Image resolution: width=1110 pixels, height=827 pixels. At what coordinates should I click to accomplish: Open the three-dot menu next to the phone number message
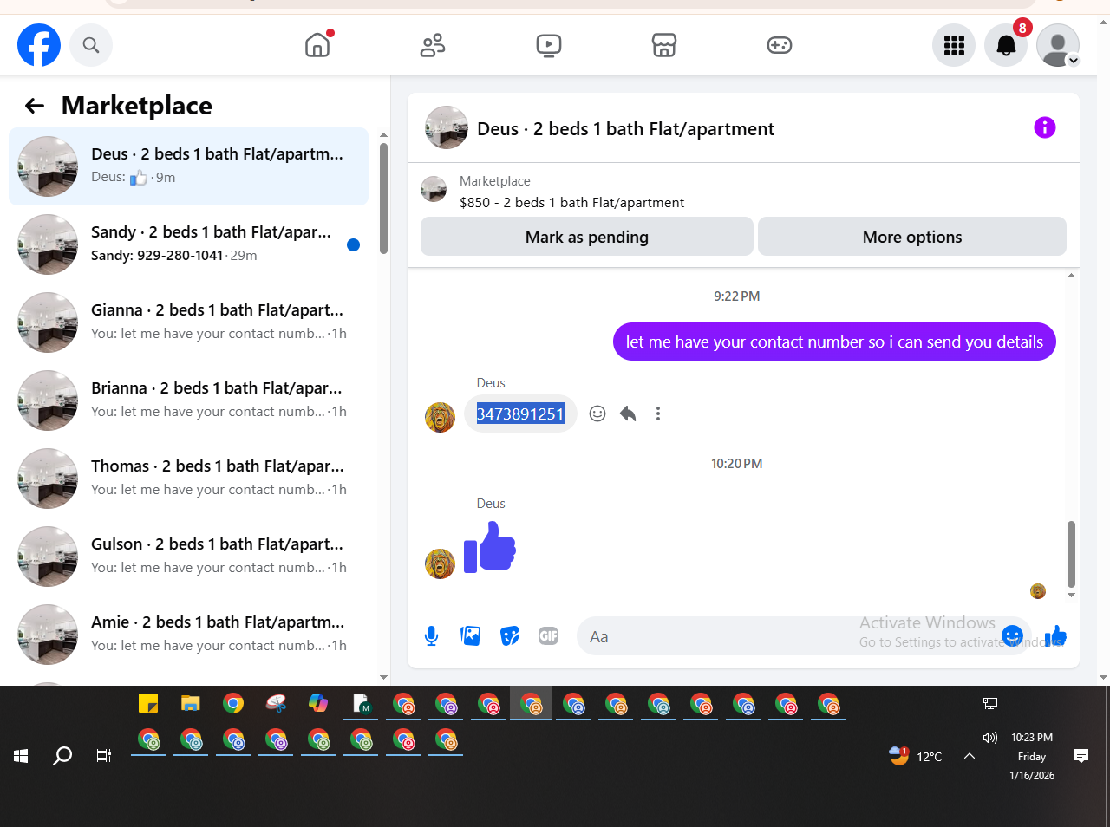point(658,413)
